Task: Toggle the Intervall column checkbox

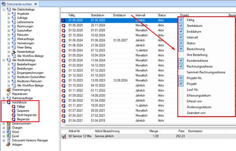Action: (181, 37)
